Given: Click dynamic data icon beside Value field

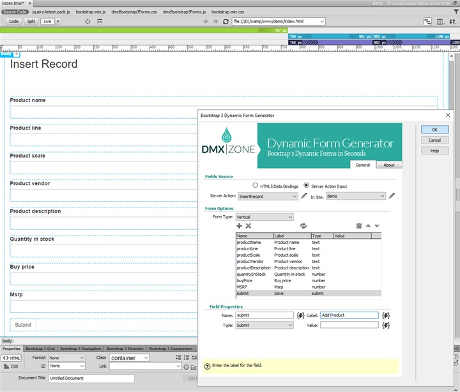Looking at the screenshot, I should [386, 325].
